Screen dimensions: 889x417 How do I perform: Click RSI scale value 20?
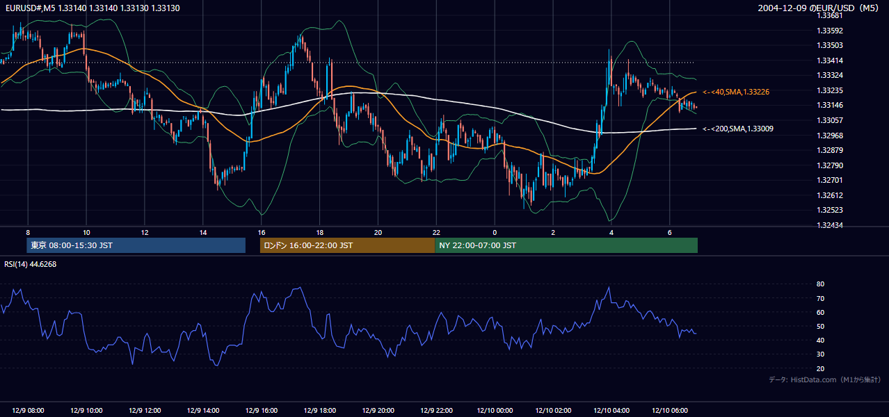point(821,368)
